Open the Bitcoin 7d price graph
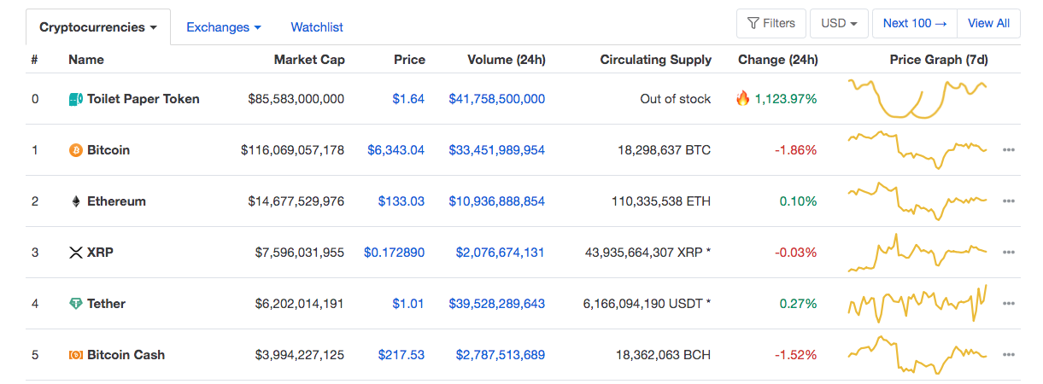Viewport: 1043px width, 384px height. [x=917, y=150]
